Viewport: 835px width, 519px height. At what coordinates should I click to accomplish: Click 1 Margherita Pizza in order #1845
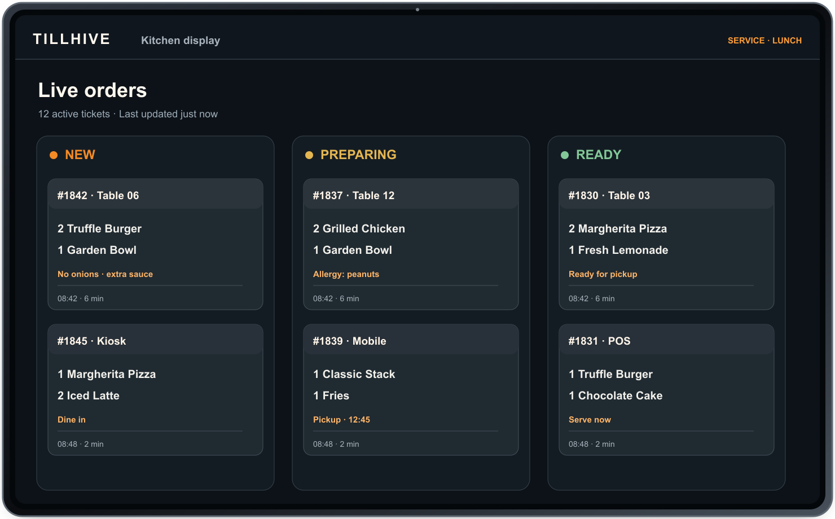click(107, 374)
